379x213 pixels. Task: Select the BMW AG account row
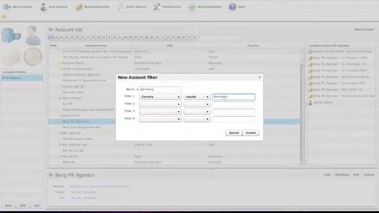click(x=174, y=162)
